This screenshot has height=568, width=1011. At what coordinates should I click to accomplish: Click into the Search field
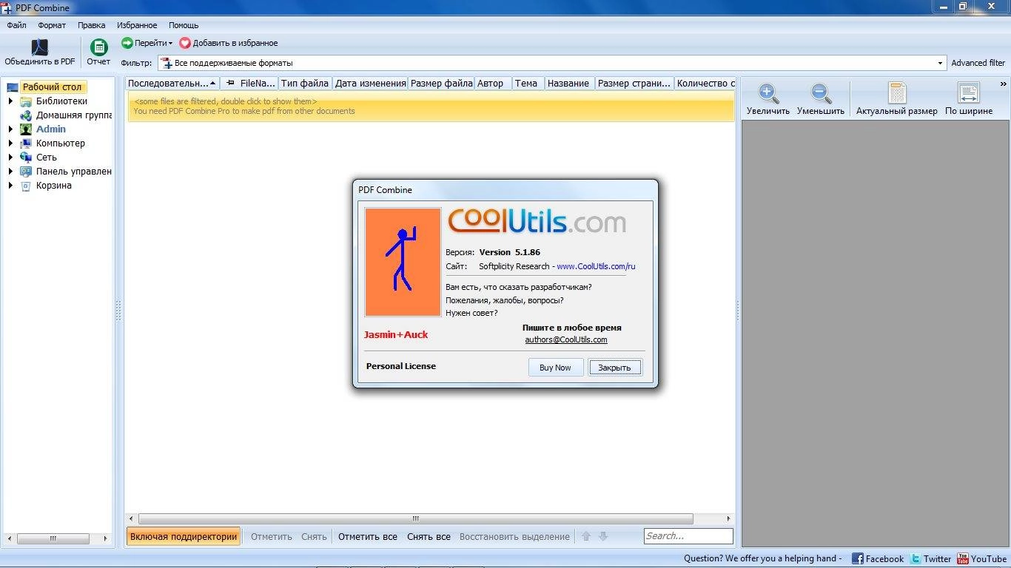688,536
